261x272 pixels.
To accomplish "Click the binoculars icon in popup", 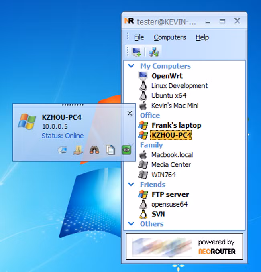I will click(94, 150).
